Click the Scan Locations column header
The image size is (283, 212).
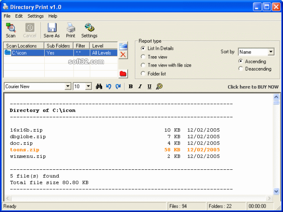24,46
